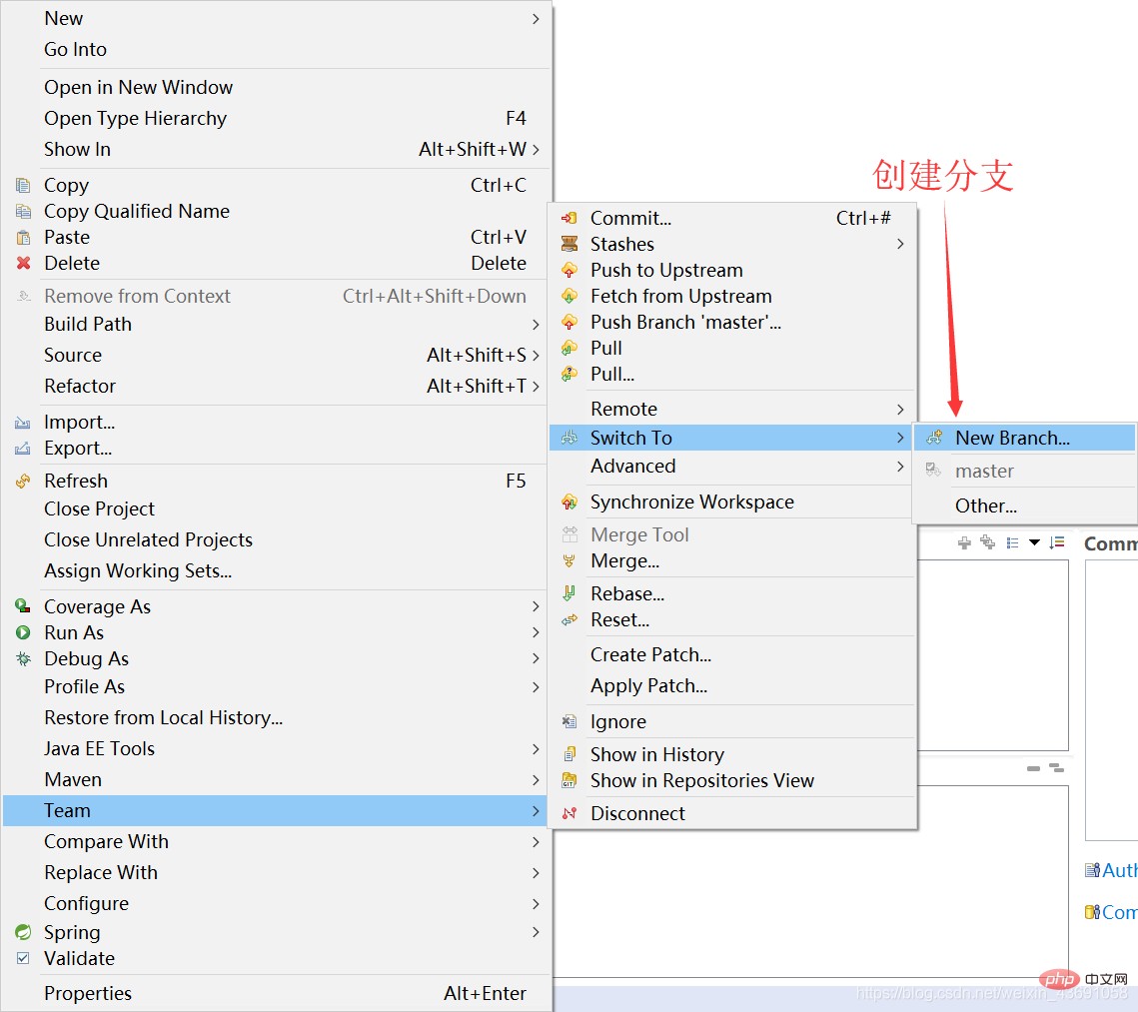Image resolution: width=1138 pixels, height=1012 pixels.
Task: Choose Refactor menu entry
Action: click(276, 386)
